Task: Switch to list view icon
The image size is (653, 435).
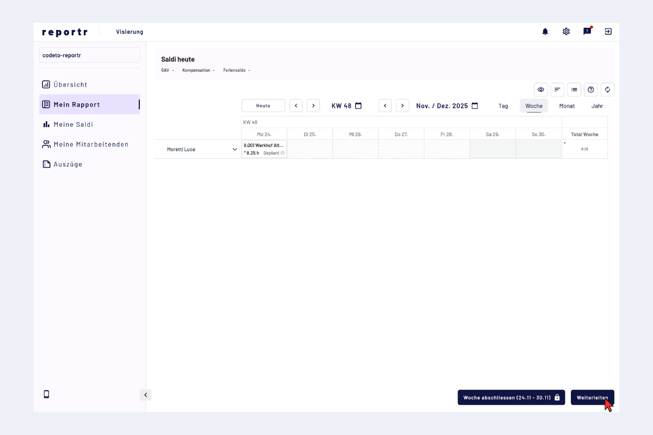Action: [x=574, y=90]
